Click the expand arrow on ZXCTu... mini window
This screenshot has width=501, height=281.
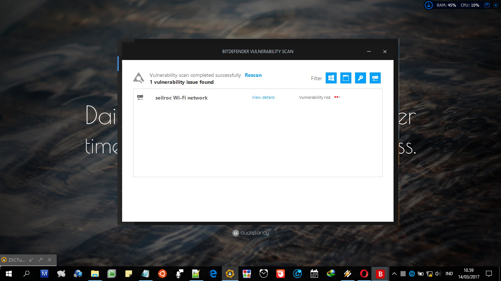click(x=40, y=260)
